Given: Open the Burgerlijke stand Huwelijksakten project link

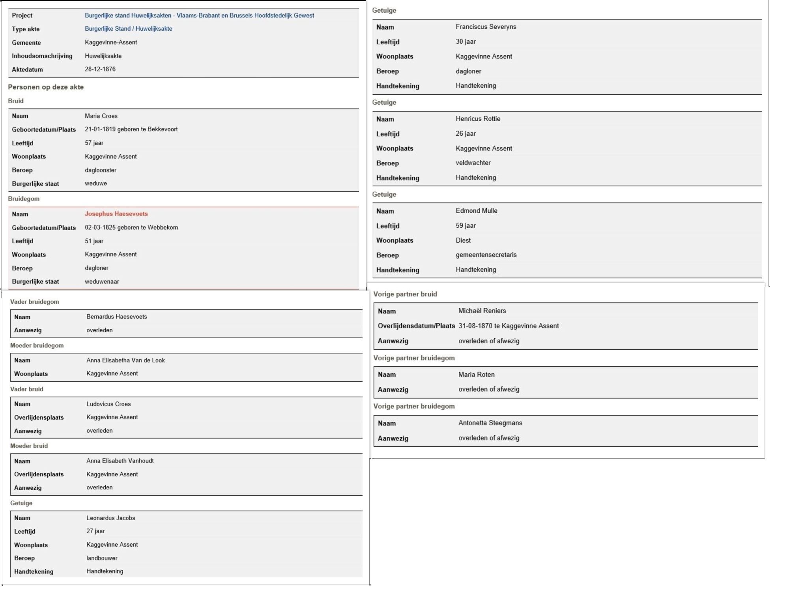Looking at the screenshot, I should 199,15.
